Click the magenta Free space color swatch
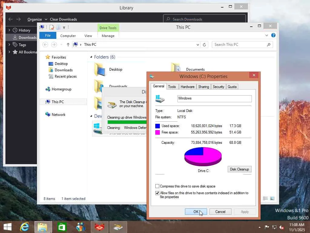The width and height of the screenshot is (310, 233). 157,132
